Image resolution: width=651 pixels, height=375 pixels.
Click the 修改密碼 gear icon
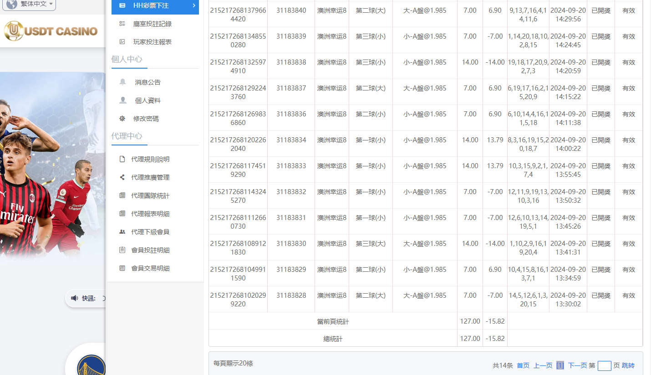pyautogui.click(x=122, y=118)
